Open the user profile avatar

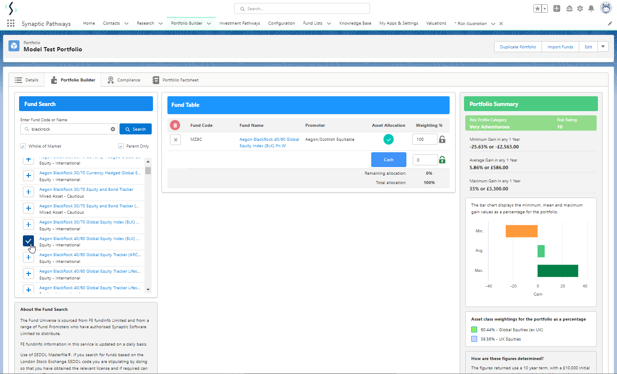(x=606, y=8)
